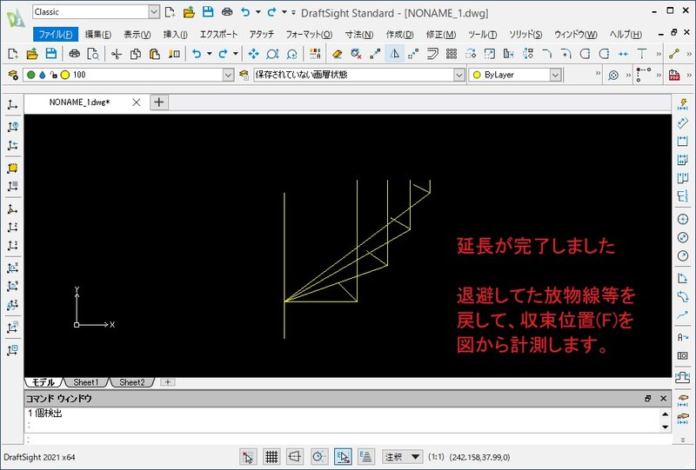Image resolution: width=696 pixels, height=470 pixels.
Task: Expand the modify toolbar overflow chevron
Action: point(659,54)
